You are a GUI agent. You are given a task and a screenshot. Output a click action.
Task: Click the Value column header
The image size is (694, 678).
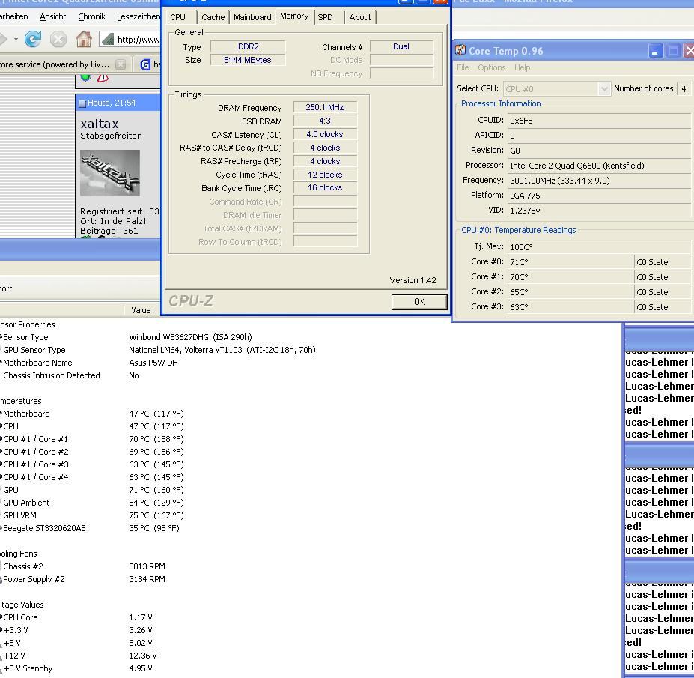point(141,310)
